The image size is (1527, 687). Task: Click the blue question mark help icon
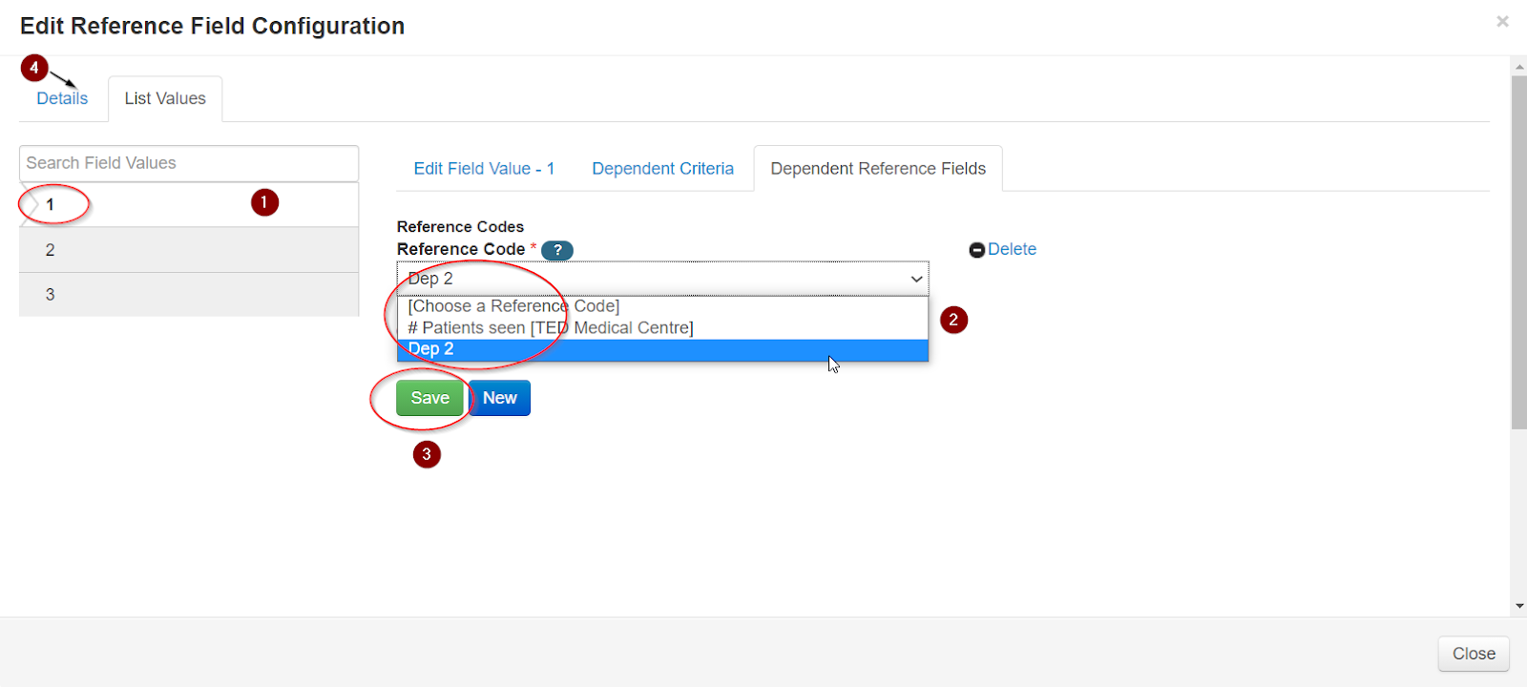[557, 250]
